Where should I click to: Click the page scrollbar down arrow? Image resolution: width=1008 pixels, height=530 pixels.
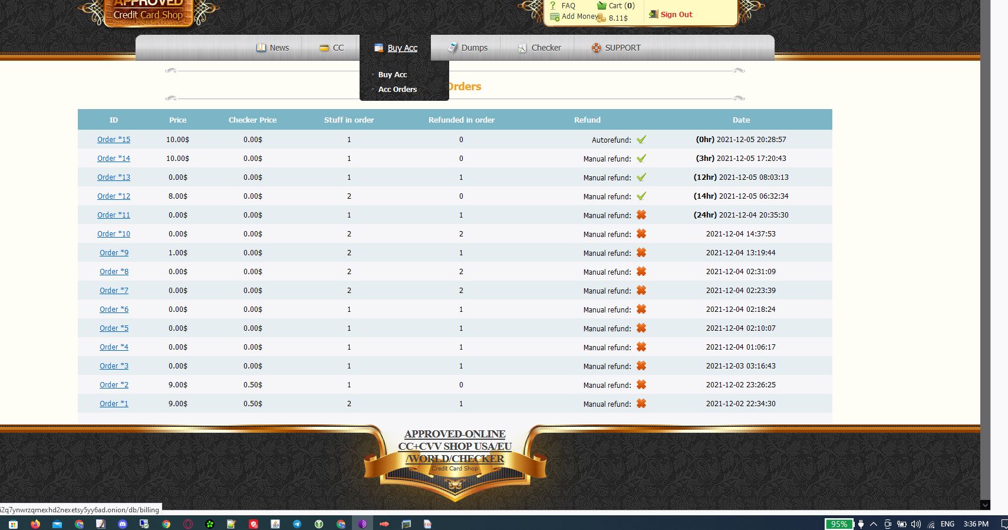tap(985, 505)
